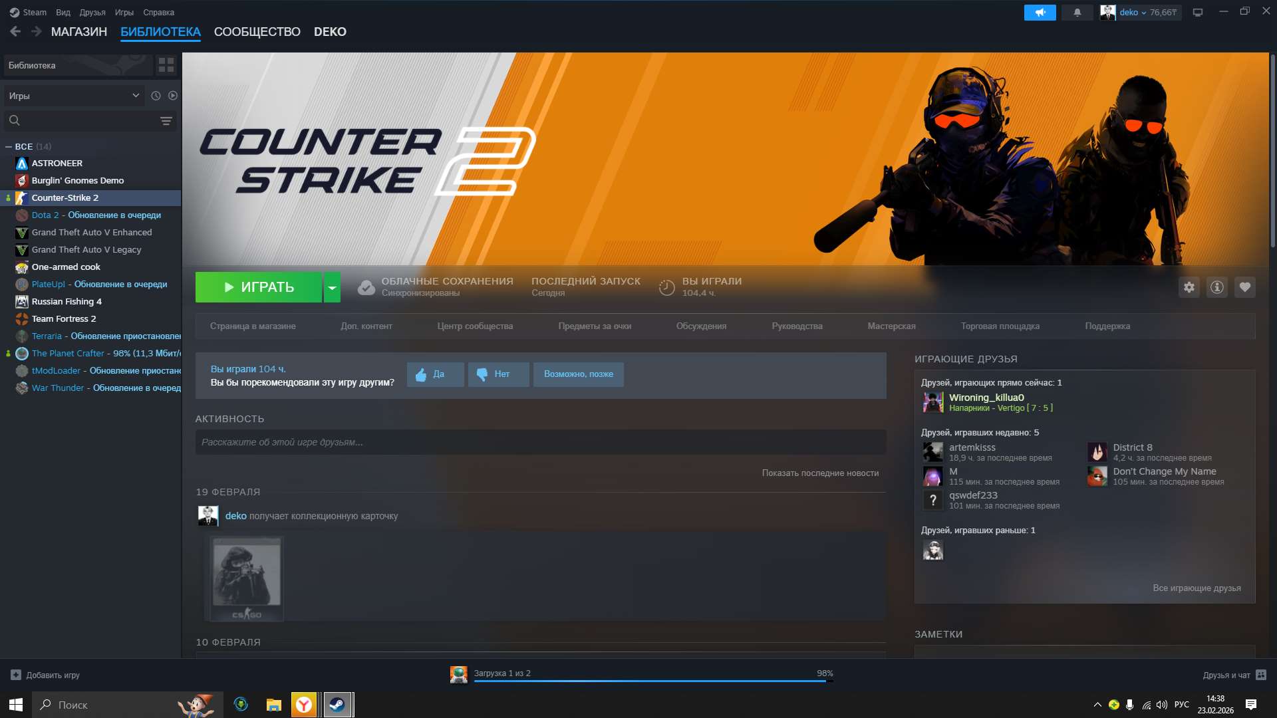This screenshot has width=1277, height=718.
Task: Toggle recent activity clock sort
Action: (x=156, y=96)
